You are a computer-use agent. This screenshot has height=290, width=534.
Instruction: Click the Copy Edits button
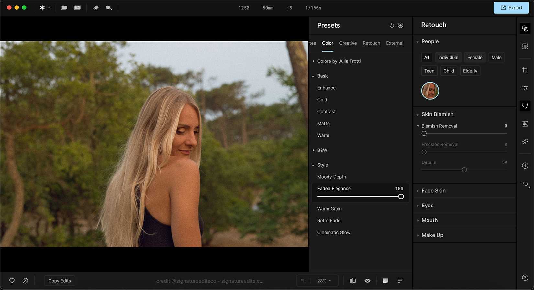tap(60, 281)
